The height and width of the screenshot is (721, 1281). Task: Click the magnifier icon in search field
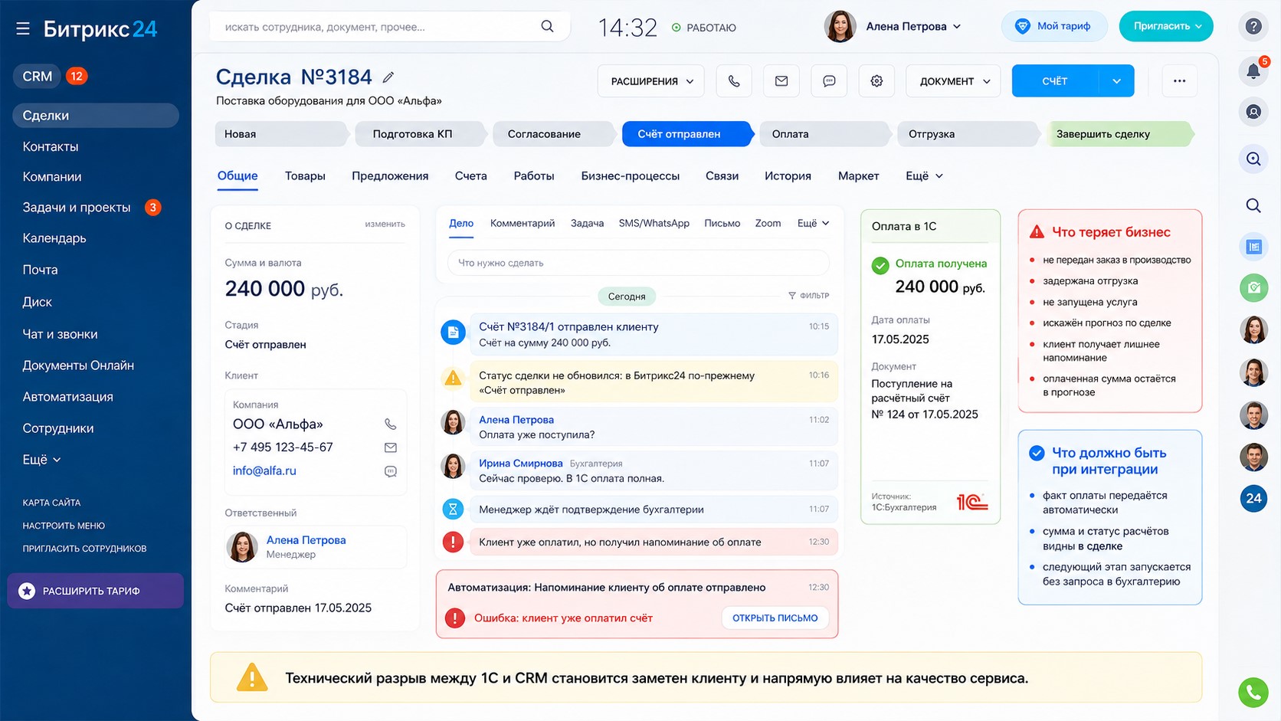point(547,27)
